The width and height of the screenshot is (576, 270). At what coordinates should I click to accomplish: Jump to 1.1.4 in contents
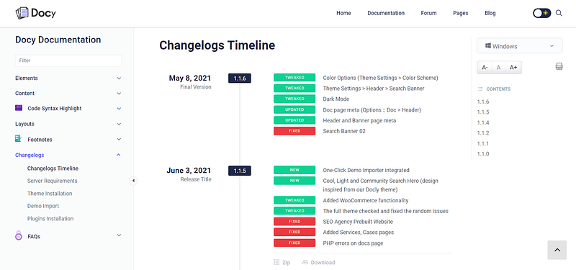pyautogui.click(x=483, y=122)
